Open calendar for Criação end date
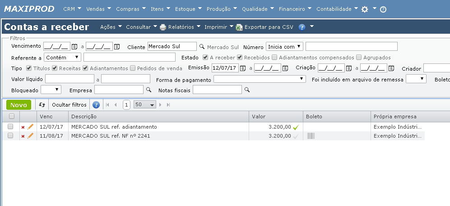Viewport: 450px width, 206px height. point(391,68)
